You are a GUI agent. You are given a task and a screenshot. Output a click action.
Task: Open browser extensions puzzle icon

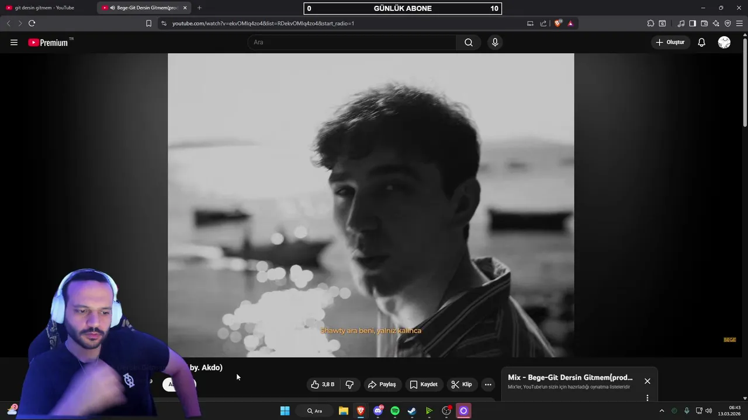(650, 23)
